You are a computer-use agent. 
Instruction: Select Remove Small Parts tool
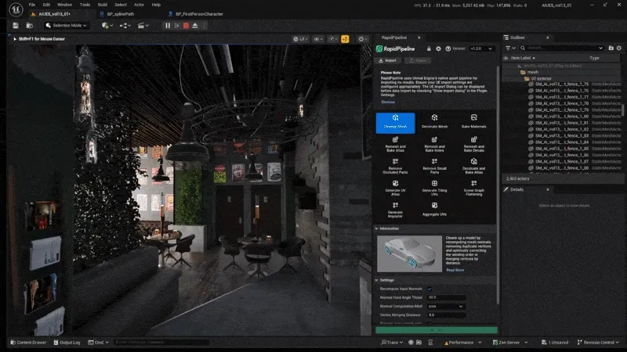[x=433, y=165]
